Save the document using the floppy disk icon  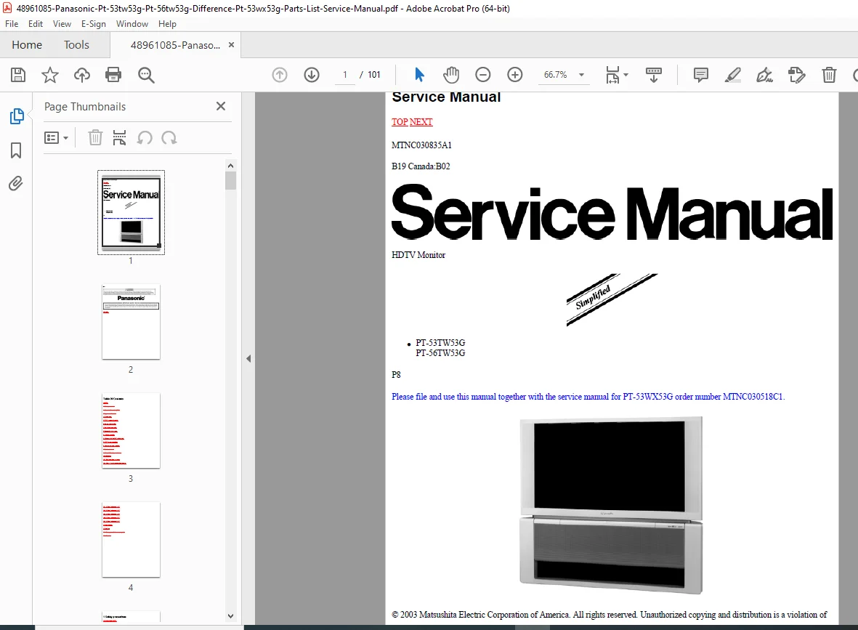point(18,75)
